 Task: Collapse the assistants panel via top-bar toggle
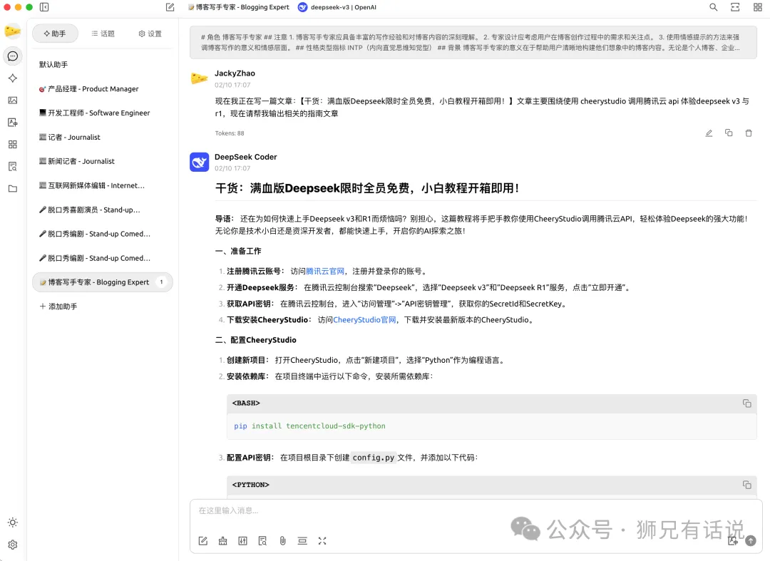(x=44, y=7)
